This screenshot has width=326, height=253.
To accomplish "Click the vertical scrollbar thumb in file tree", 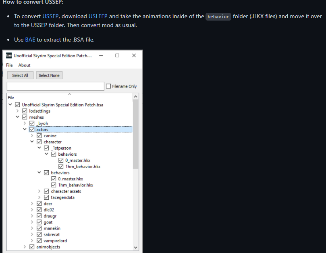I will tap(135, 134).
